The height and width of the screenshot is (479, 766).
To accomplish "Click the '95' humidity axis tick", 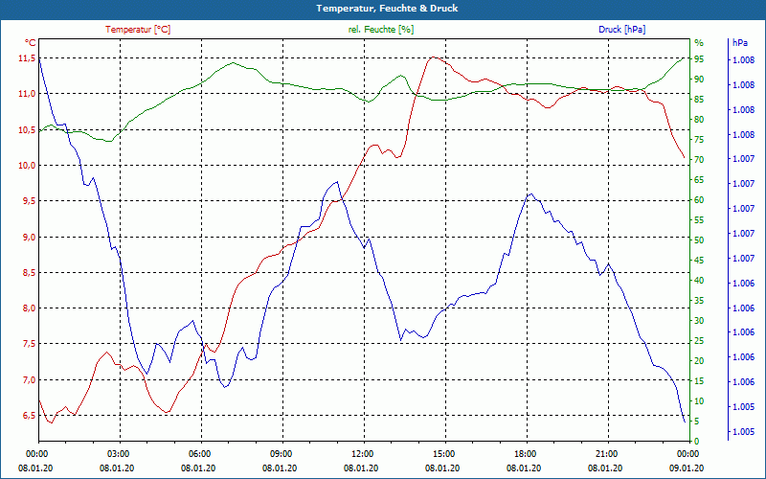I will (x=699, y=59).
